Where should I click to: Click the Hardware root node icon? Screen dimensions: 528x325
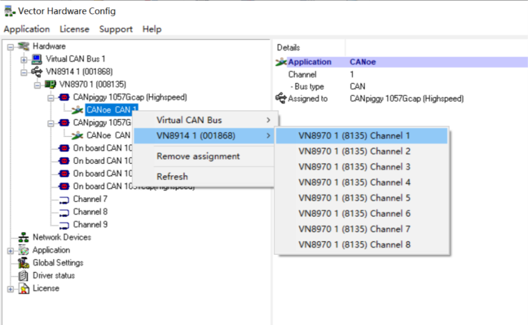(24, 46)
